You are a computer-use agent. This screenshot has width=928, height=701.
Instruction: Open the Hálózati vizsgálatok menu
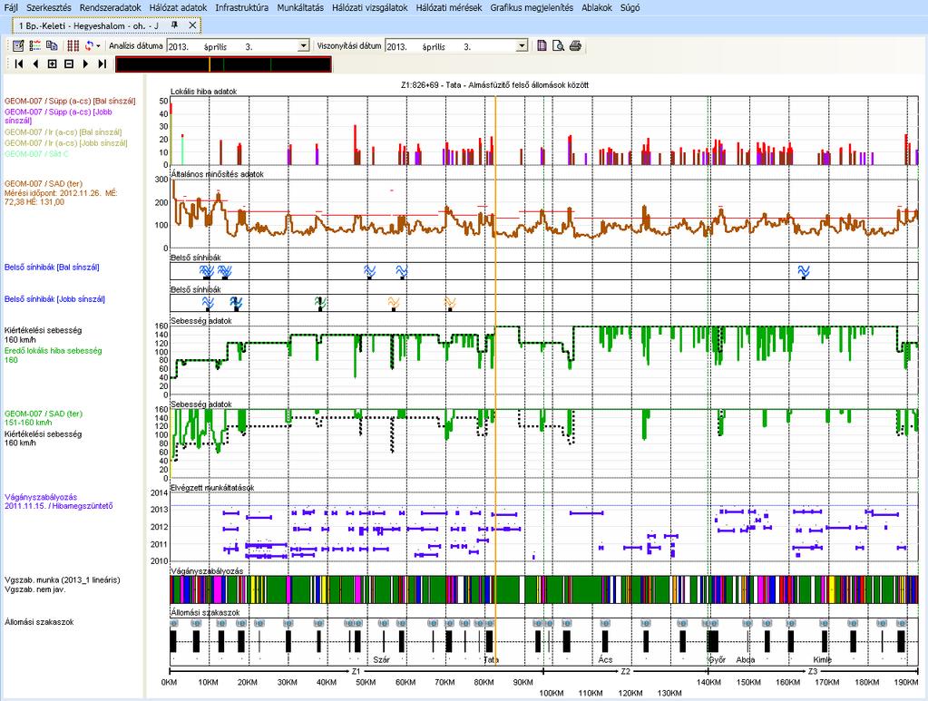tap(370, 7)
